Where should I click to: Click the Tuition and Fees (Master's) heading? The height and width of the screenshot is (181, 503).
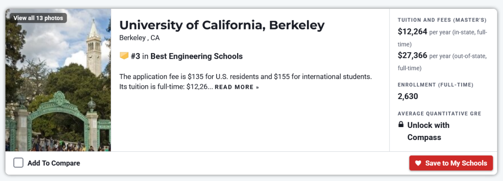442,20
